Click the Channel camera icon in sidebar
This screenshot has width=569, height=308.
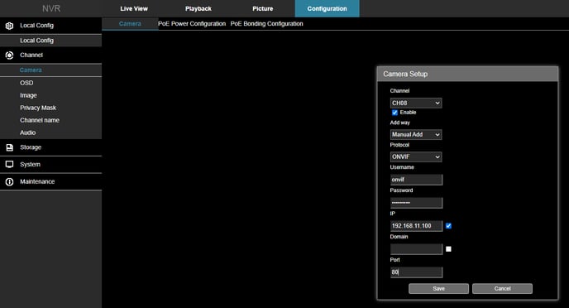[x=9, y=55]
